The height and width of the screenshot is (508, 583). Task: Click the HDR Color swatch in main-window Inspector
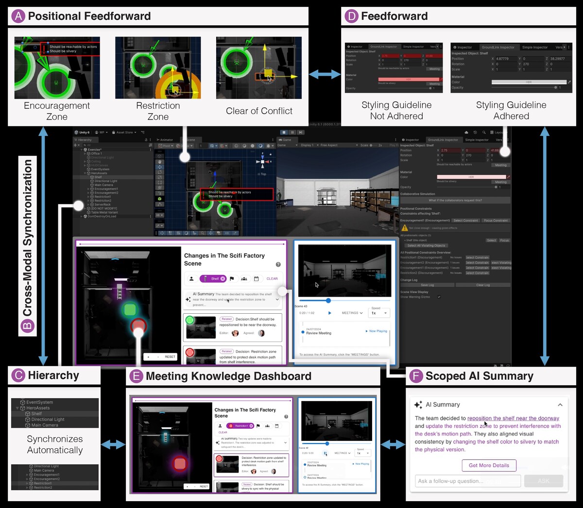coord(471,177)
